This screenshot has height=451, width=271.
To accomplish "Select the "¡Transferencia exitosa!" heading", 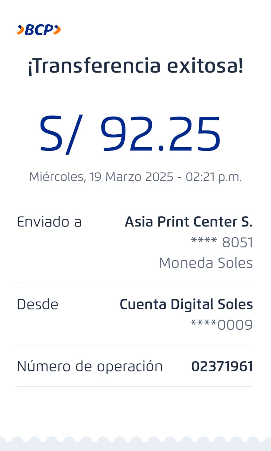I will coord(135,66).
